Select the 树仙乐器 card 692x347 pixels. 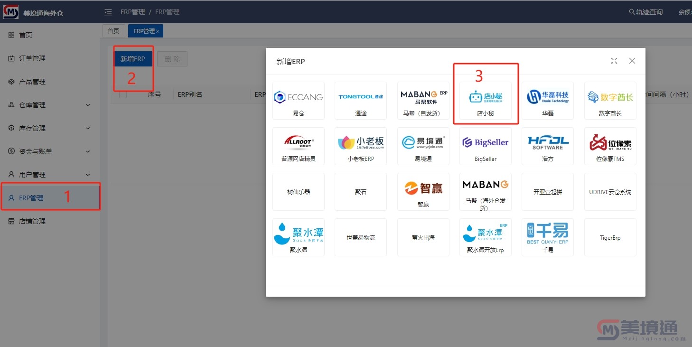coord(299,192)
